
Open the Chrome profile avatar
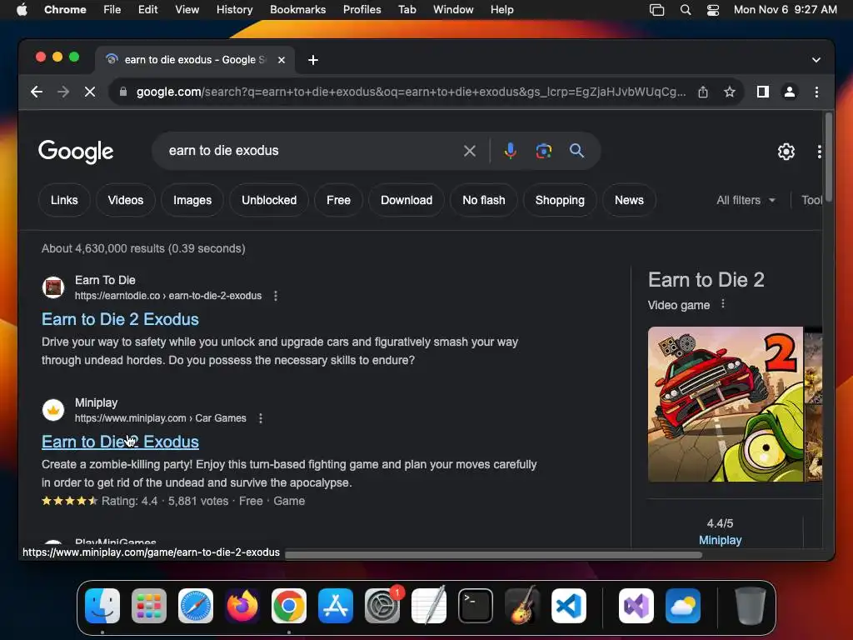point(790,92)
